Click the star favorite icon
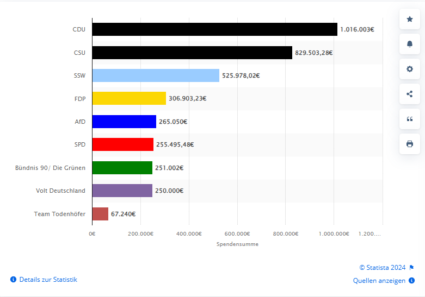This screenshot has height=297, width=425. pos(410,19)
